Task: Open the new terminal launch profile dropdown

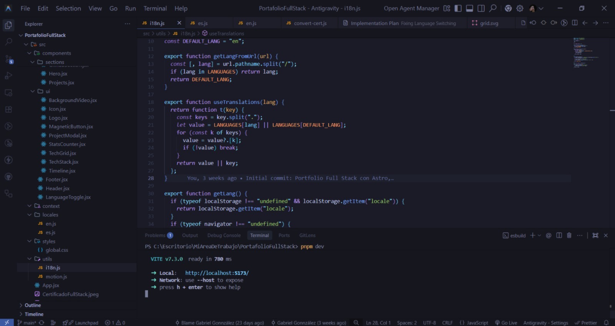Action: point(539,236)
